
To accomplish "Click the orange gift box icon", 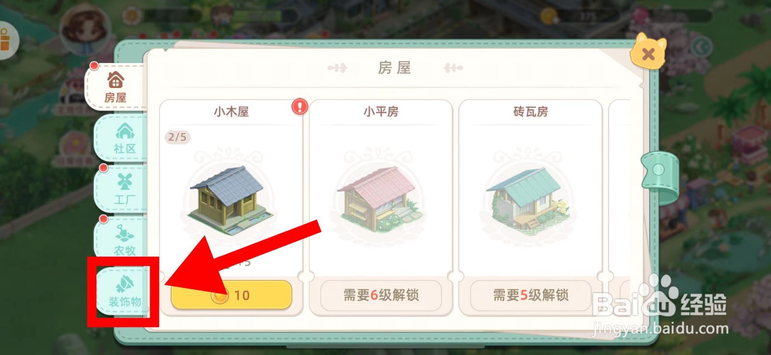I will pos(6,39).
